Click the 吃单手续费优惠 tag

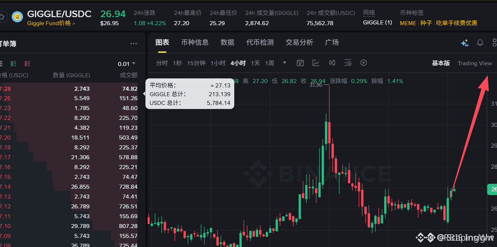[456, 23]
